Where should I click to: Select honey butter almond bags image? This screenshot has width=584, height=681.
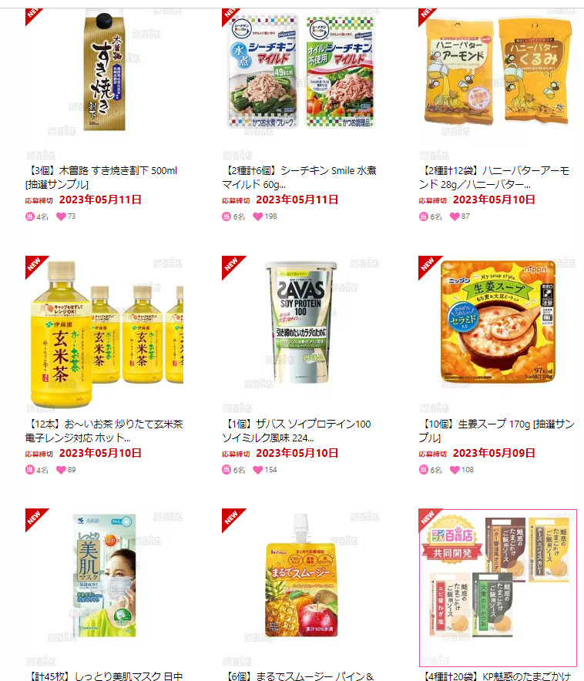tap(498, 71)
